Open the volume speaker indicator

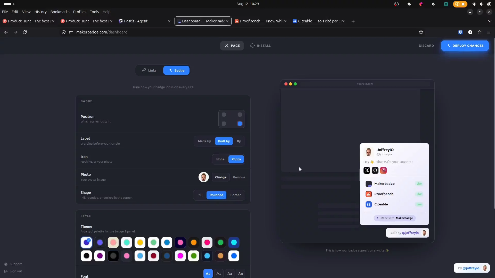481,4
